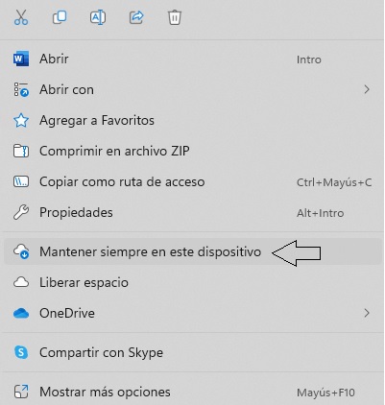The height and width of the screenshot is (405, 385).
Task: Select Compartir con Skype
Action: point(192,352)
